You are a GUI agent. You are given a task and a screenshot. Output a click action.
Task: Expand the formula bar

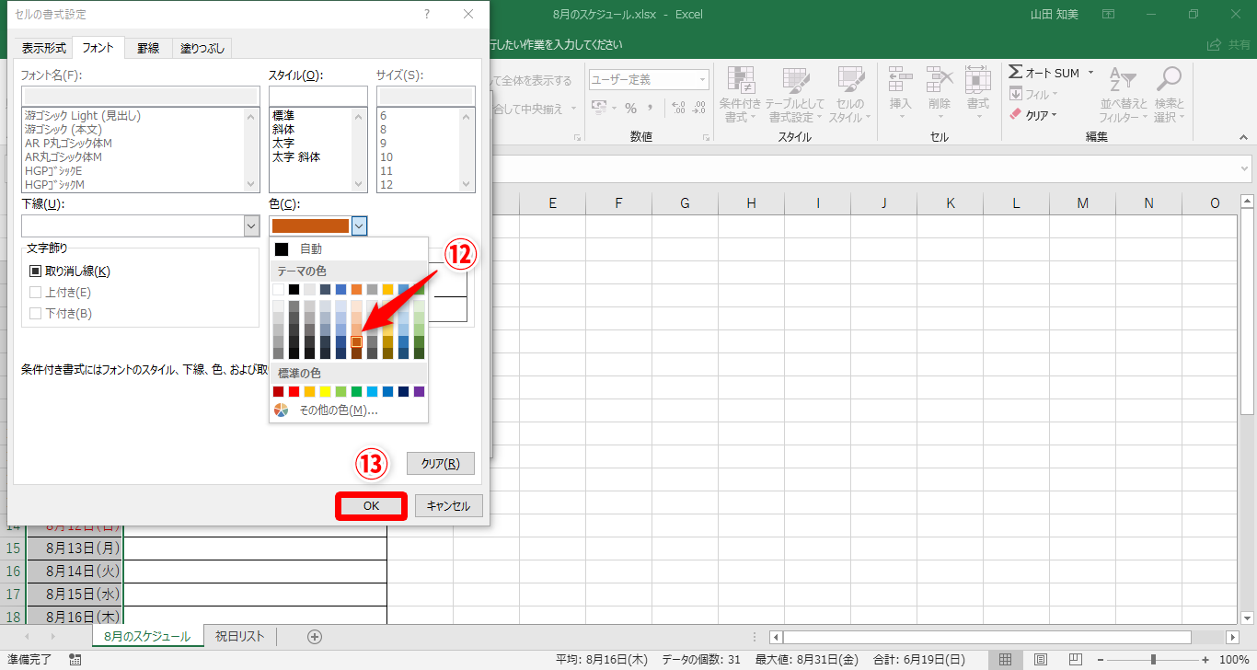[x=1245, y=168]
